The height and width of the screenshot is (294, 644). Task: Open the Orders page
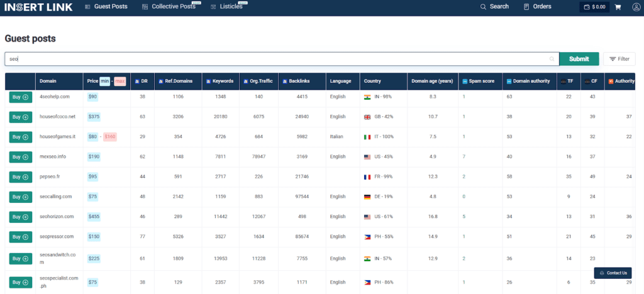point(538,6)
